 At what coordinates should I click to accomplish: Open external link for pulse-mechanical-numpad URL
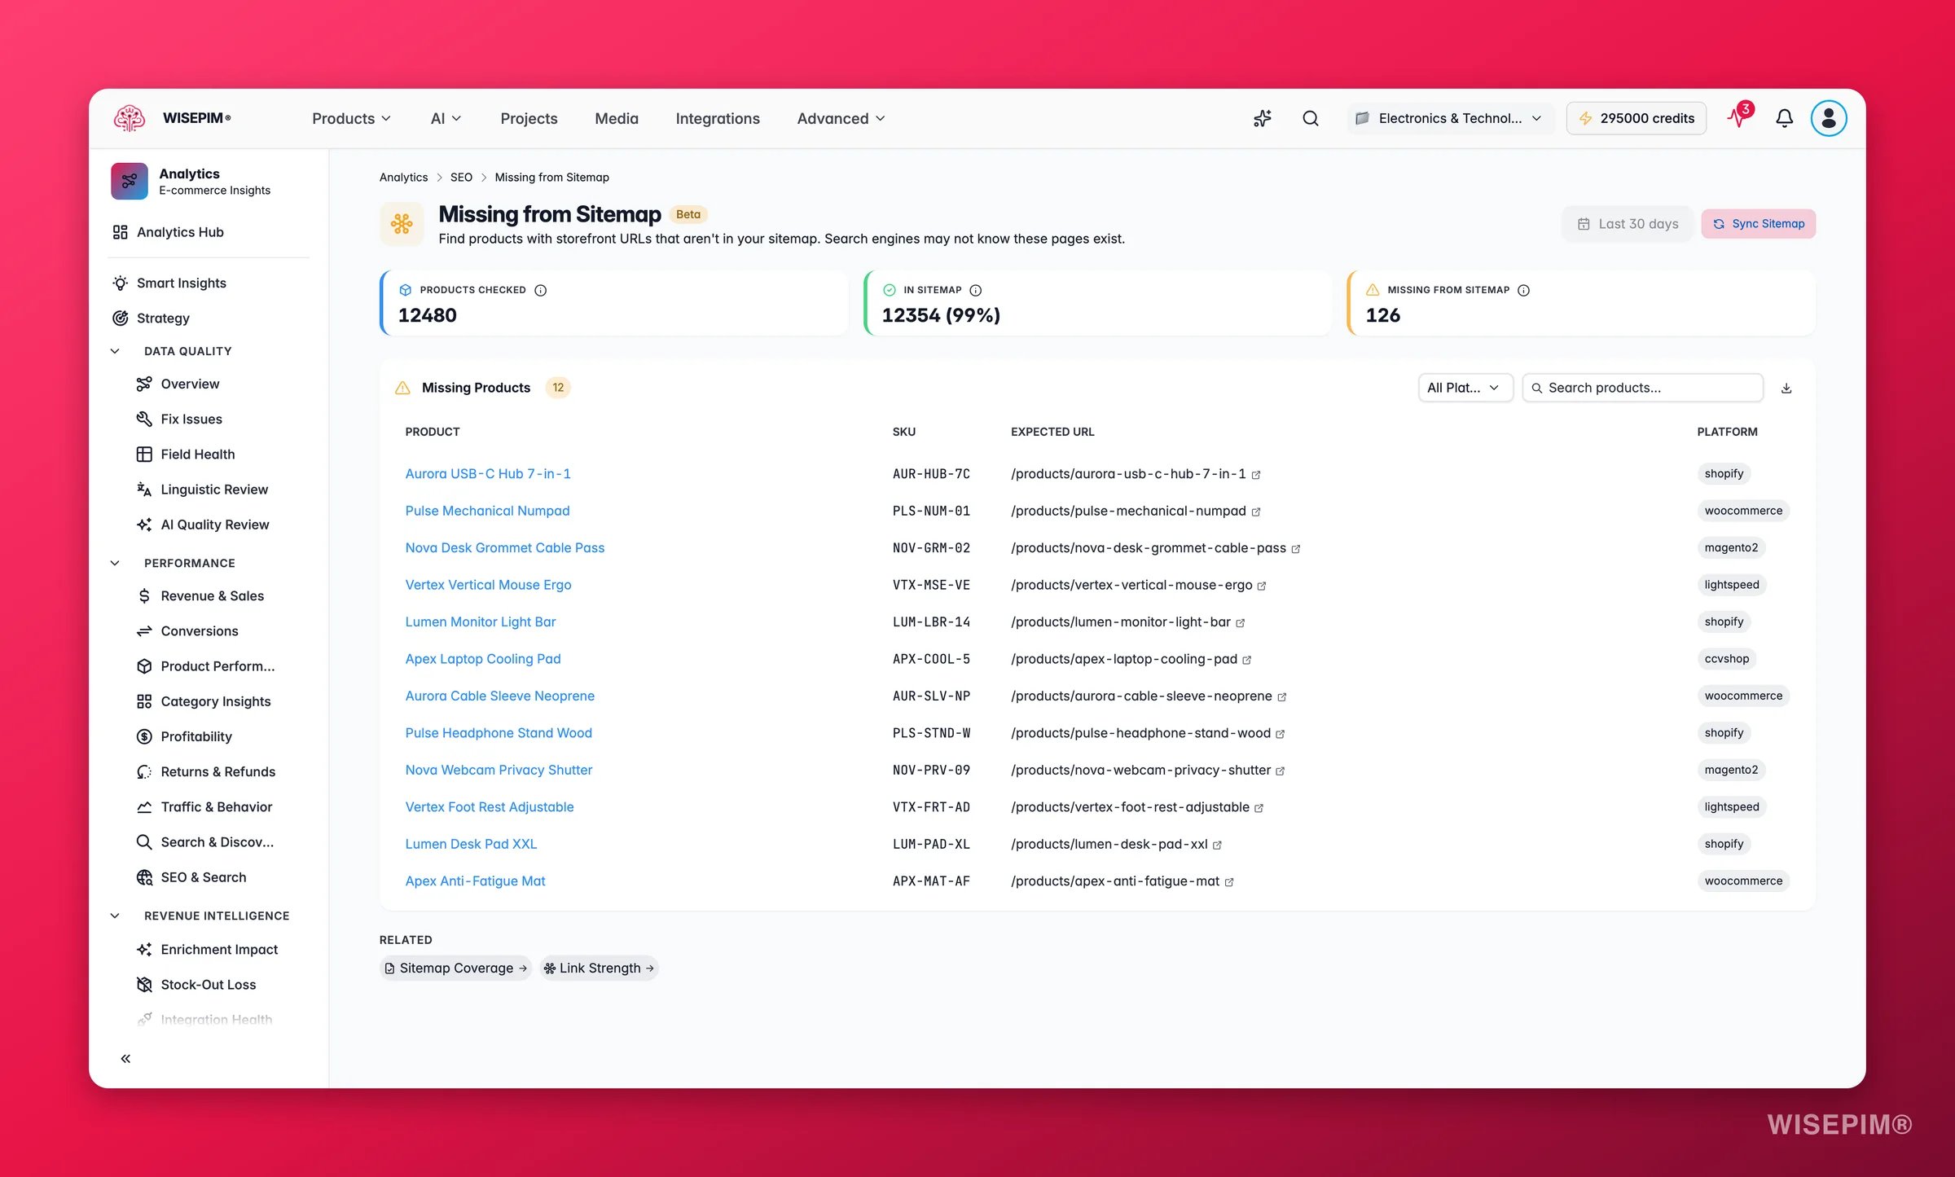1256,512
